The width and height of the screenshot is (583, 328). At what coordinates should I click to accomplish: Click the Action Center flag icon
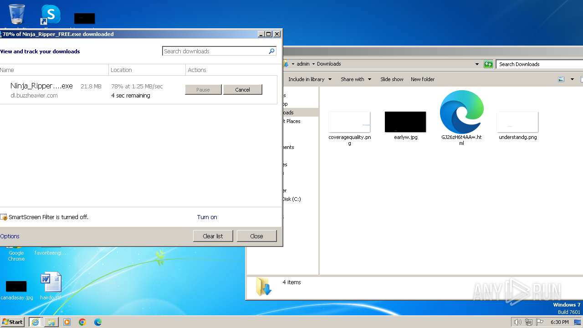coord(540,322)
